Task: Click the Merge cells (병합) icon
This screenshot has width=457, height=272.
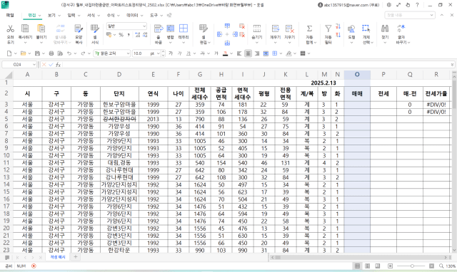Action: click(170, 28)
